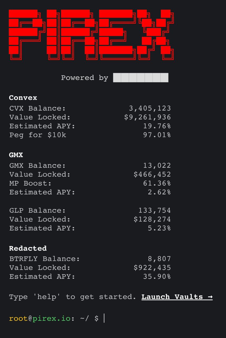
Task: Click the MP Boost value 61.36%
Action: tap(157, 183)
